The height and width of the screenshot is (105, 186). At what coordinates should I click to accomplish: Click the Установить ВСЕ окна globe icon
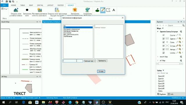pyautogui.click(x=87, y=10)
